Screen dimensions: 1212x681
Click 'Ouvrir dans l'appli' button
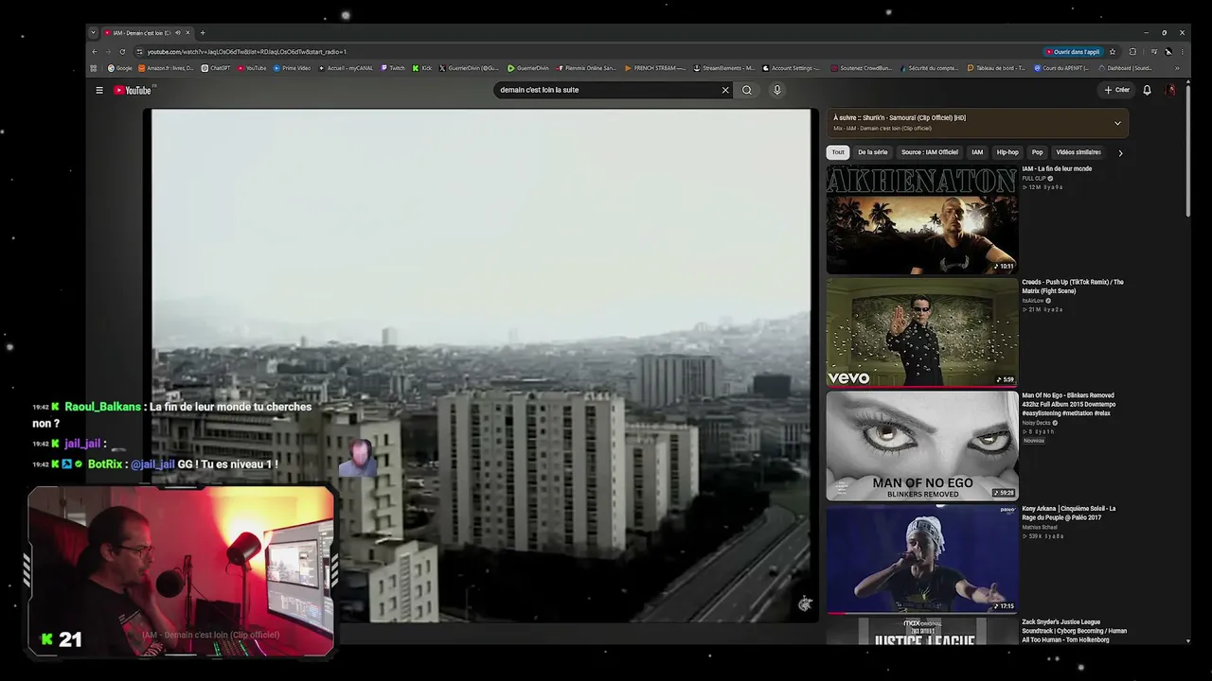click(1073, 52)
